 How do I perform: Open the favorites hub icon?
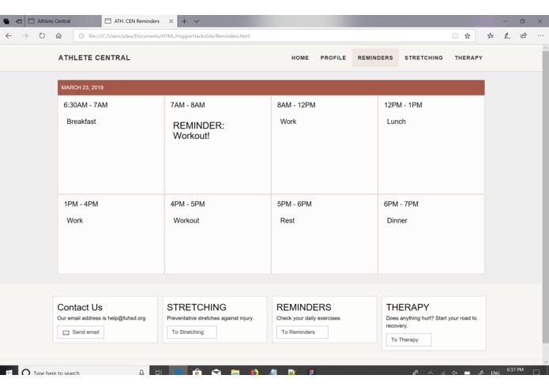491,36
